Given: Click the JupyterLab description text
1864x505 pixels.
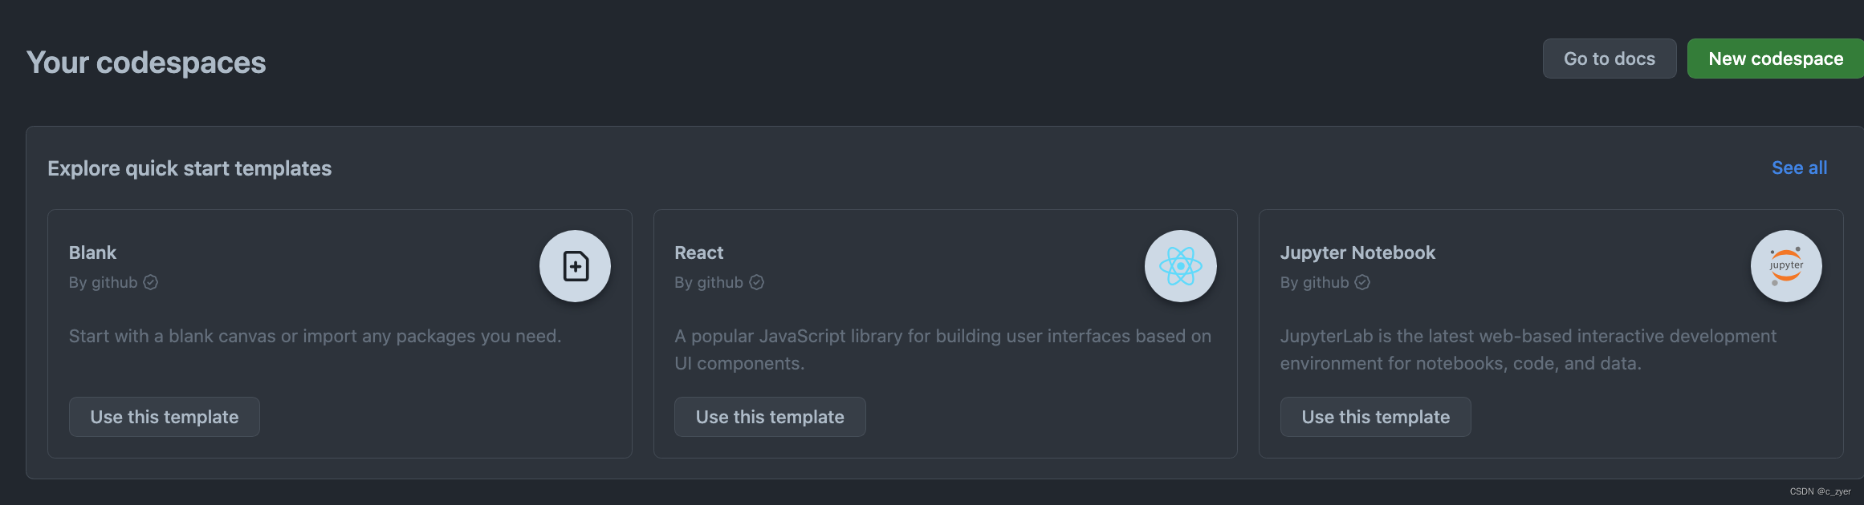Looking at the screenshot, I should (x=1528, y=349).
